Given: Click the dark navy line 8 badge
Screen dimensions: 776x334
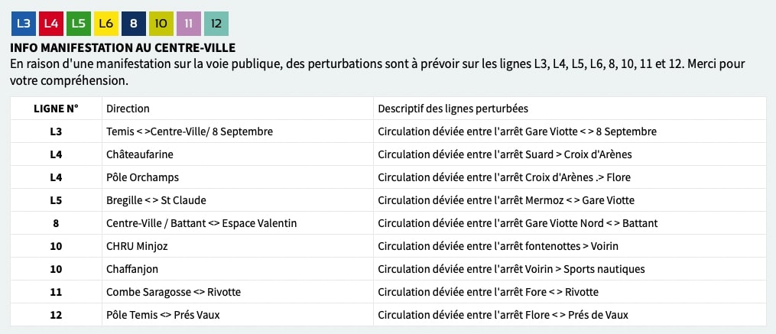Looking at the screenshot, I should point(134,24).
